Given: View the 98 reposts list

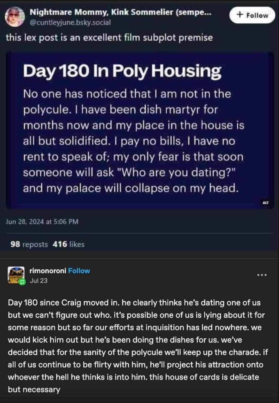Looking at the screenshot, I should pos(29,244).
